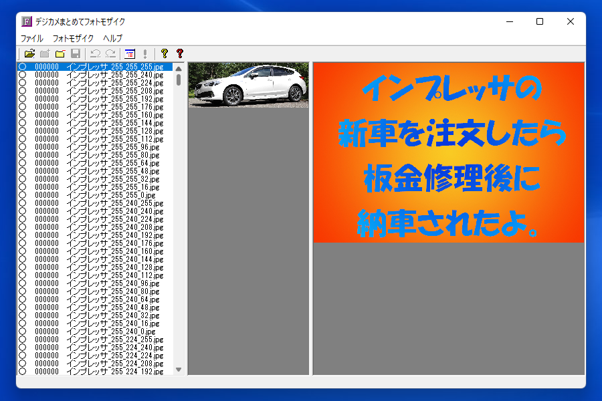Screen dimensions: 602x401
Task: Click the exclamation mark execute icon
Action: click(x=145, y=53)
